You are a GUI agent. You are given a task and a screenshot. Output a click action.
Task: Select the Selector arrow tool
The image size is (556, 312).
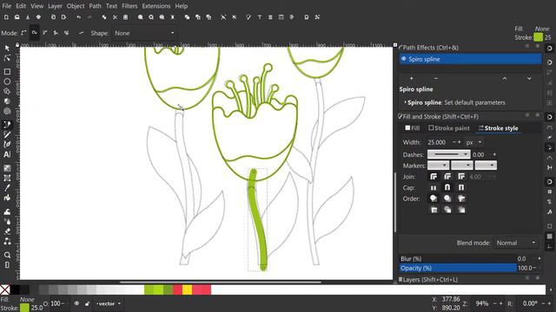click(7, 48)
